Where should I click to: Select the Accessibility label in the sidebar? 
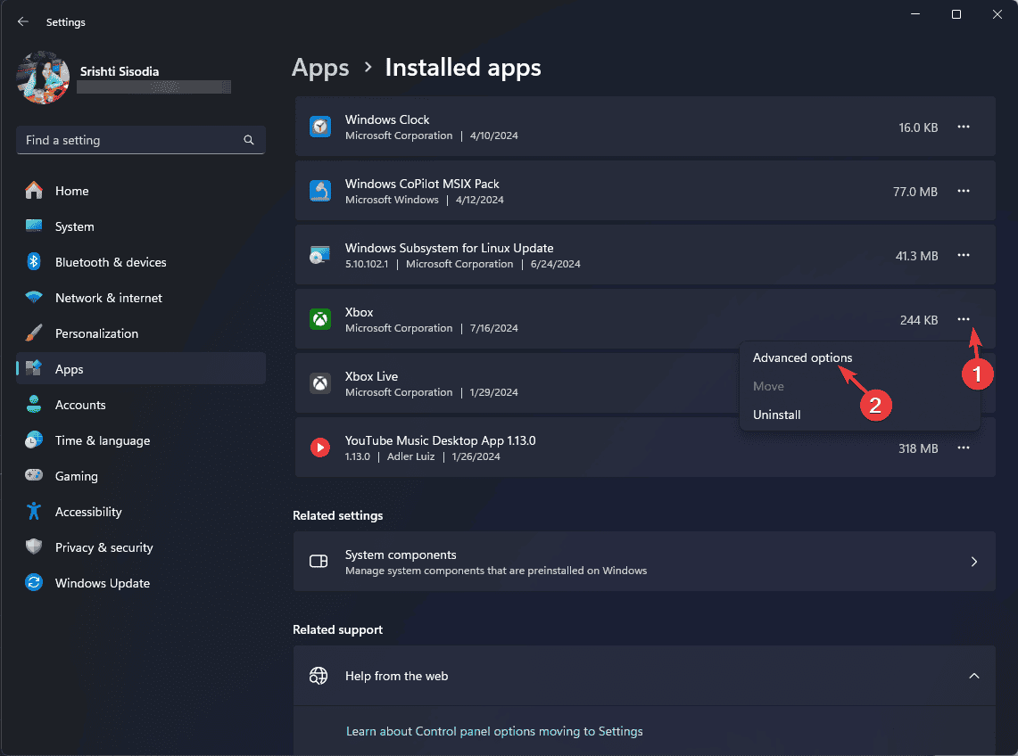[88, 512]
